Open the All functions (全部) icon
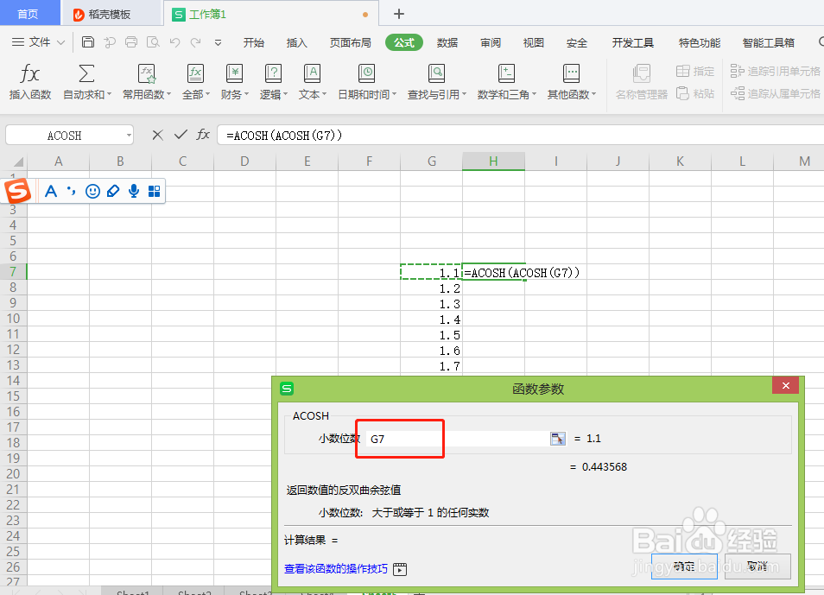This screenshot has width=824, height=595. pos(195,73)
